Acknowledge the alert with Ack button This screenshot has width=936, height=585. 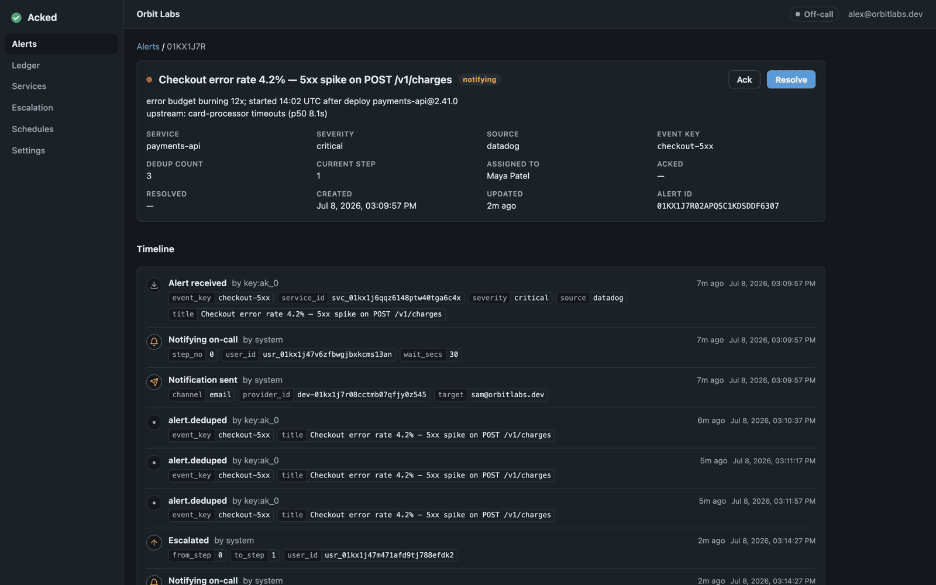pyautogui.click(x=744, y=80)
